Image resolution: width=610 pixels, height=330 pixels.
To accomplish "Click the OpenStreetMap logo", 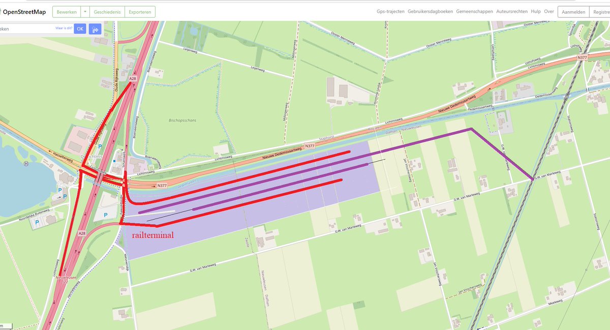I will pos(24,11).
